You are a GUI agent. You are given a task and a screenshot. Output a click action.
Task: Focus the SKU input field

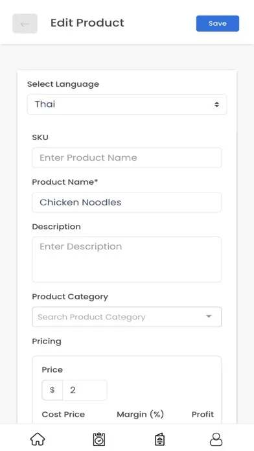[127, 157]
